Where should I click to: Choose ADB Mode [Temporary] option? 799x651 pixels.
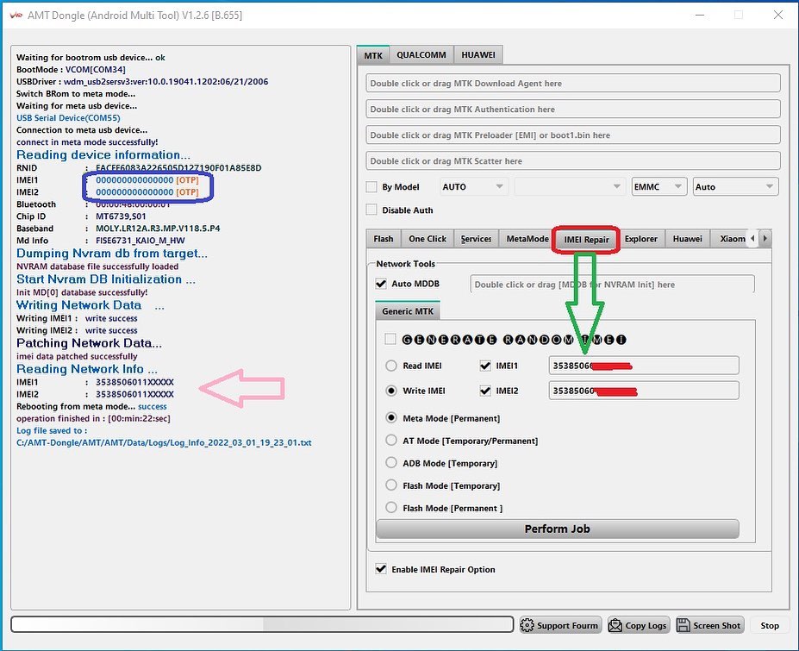[390, 462]
